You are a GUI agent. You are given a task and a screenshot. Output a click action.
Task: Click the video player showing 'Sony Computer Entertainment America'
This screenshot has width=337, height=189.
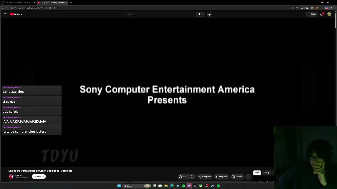[x=167, y=92]
